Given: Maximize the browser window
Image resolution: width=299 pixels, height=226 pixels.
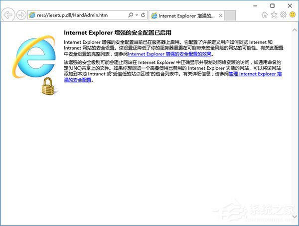Looking at the screenshot, I should pyautogui.click(x=273, y=5).
